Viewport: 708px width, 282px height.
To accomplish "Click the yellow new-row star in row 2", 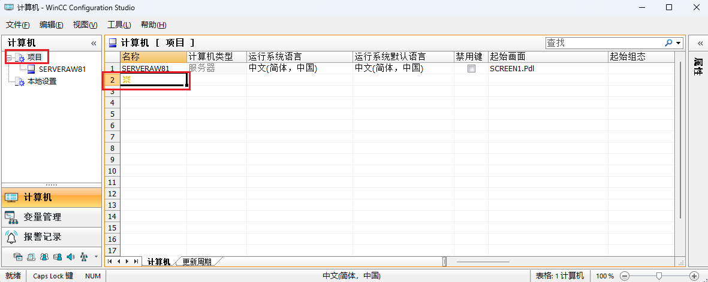I will [x=126, y=80].
